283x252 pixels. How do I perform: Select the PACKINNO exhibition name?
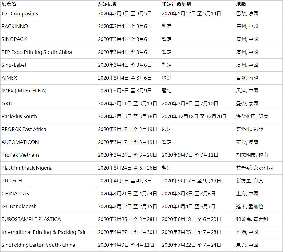coord(15,26)
